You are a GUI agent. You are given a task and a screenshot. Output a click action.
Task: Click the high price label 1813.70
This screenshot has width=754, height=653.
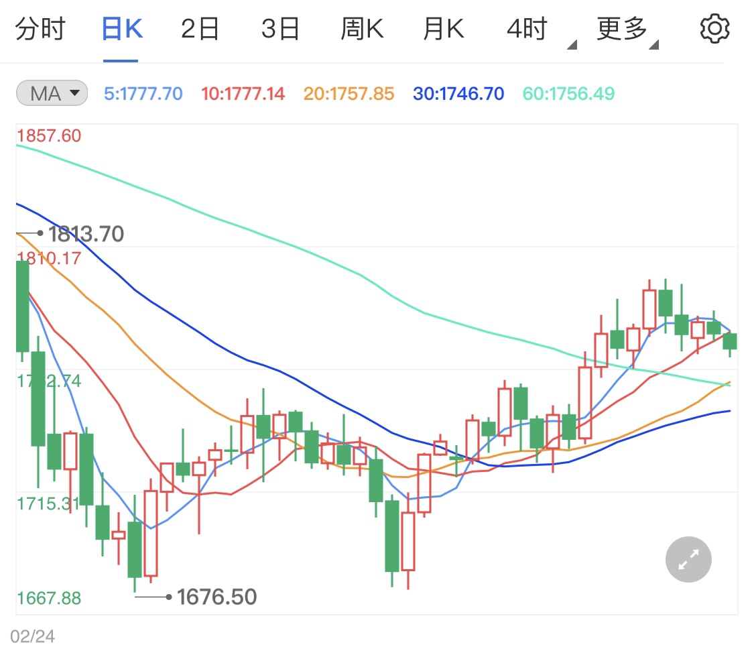click(x=86, y=234)
